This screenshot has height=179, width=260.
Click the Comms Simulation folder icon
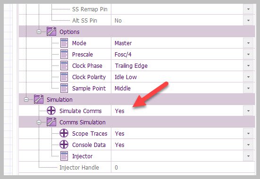(51, 122)
